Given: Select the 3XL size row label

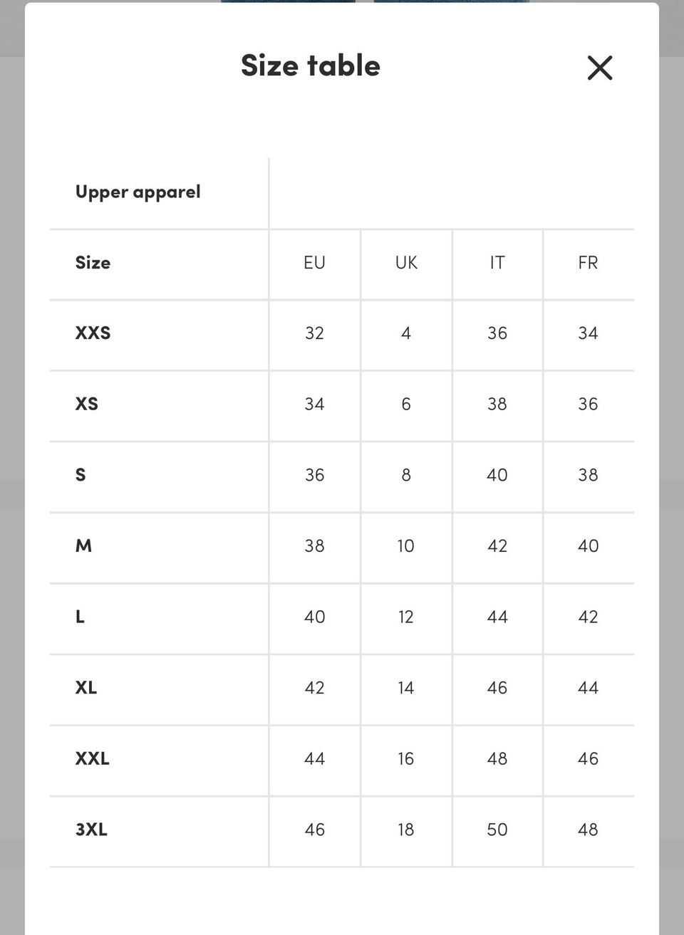Looking at the screenshot, I should click(91, 830).
